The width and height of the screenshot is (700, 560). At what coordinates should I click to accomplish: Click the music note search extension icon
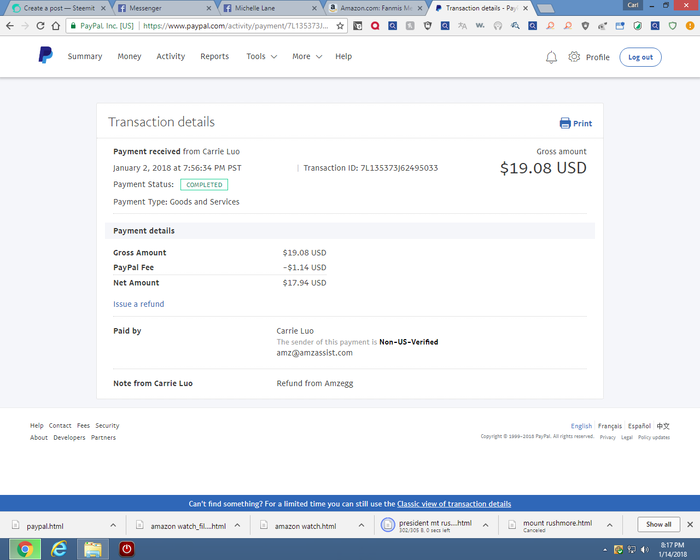click(515, 26)
